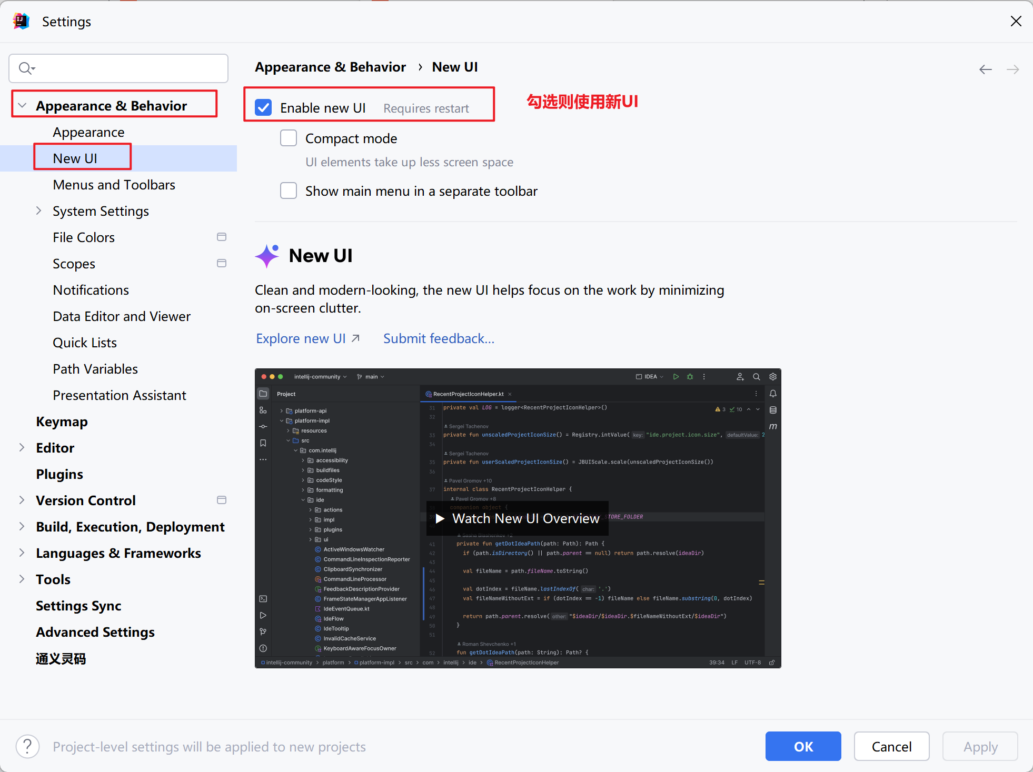
Task: Click the 'Requires restart' hint text
Action: 426,108
